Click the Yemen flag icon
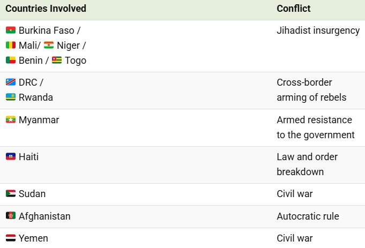 [x=11, y=238]
